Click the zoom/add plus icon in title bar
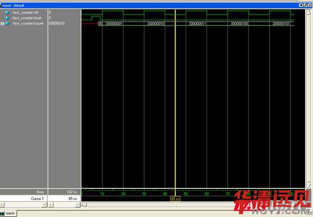This screenshot has width=313, height=217. (x=301, y=6)
